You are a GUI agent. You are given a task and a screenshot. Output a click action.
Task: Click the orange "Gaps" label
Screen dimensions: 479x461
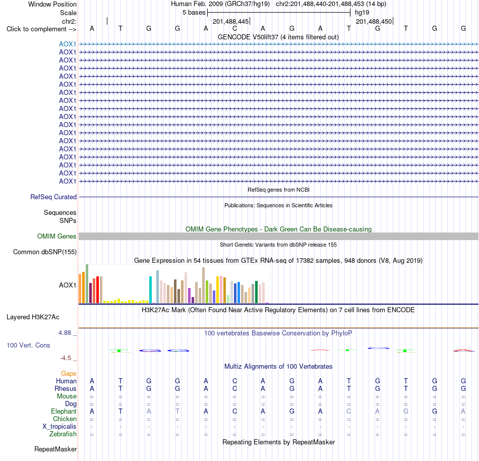tap(69, 374)
